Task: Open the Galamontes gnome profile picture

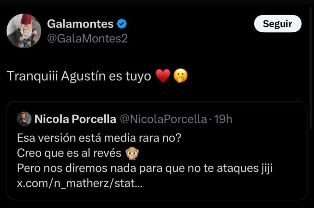Action: pyautogui.click(x=24, y=31)
